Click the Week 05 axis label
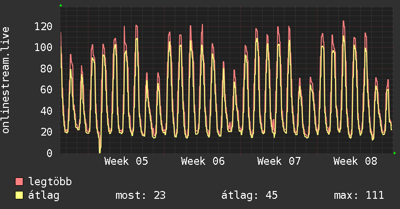Screen dimensions: 400x209 coord(126,161)
